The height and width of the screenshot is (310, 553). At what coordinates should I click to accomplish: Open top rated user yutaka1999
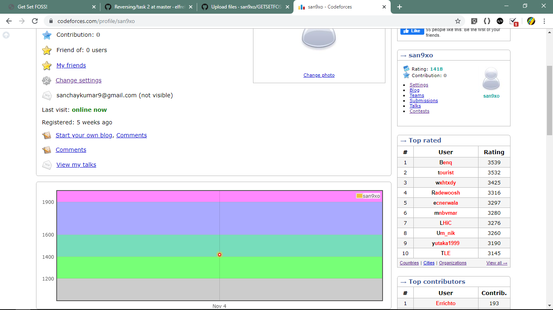pyautogui.click(x=446, y=243)
